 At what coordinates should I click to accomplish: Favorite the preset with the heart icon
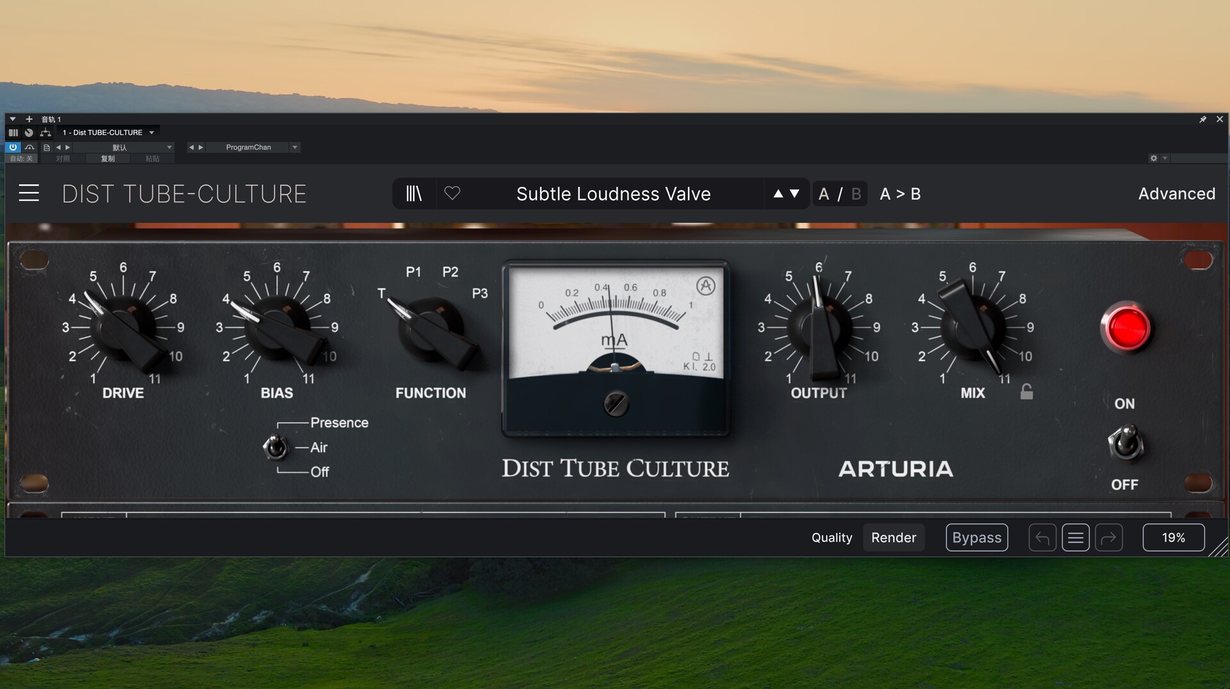452,193
